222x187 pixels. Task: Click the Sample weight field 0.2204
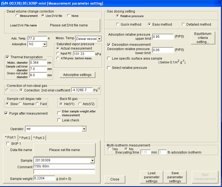pyautogui.click(x=44, y=178)
